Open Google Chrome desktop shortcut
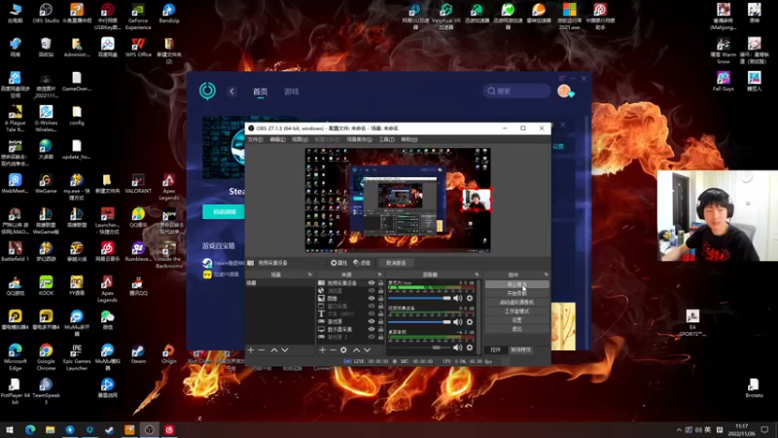The image size is (778, 438). pyautogui.click(x=46, y=356)
